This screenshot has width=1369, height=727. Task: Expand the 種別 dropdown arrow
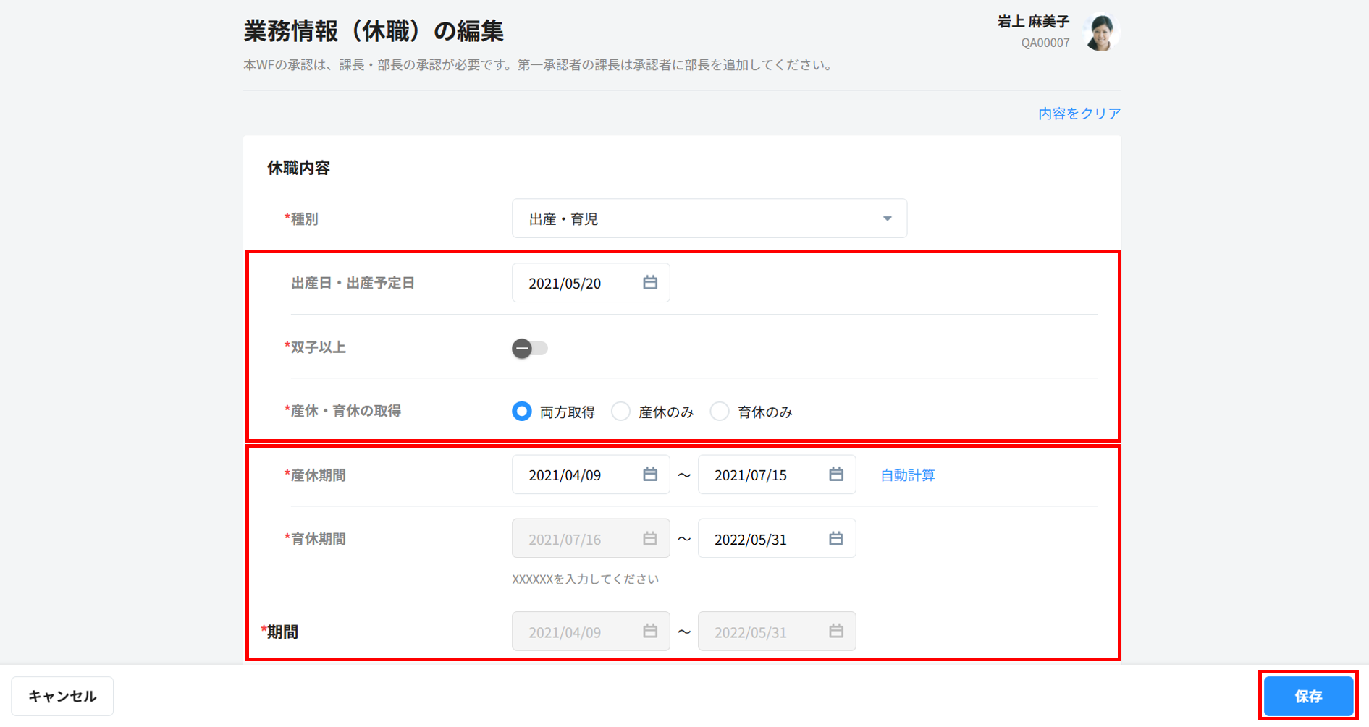coord(887,218)
